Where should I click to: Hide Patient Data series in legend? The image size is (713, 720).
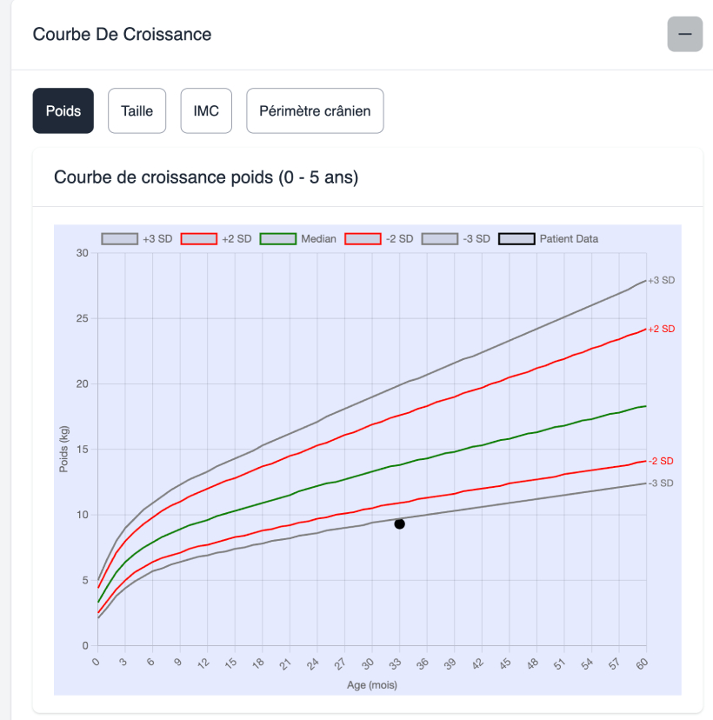[x=516, y=239]
